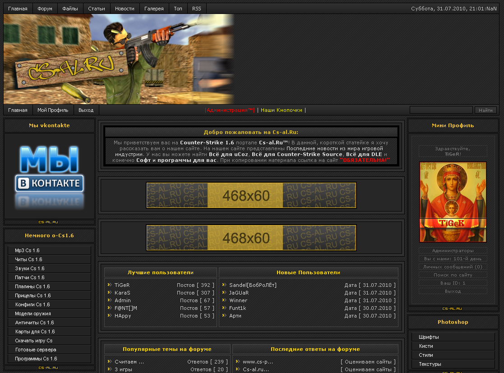The width and height of the screenshot is (504, 373).
Task: Open Mp3 Cs 1.6 category
Action: pyautogui.click(x=50, y=250)
